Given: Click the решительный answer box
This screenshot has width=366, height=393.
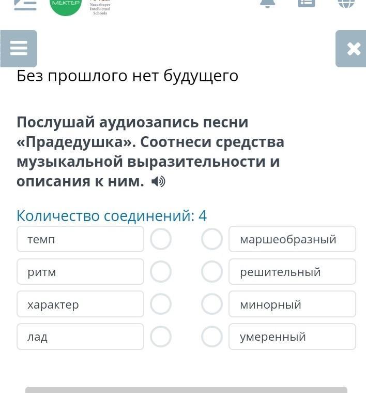Looking at the screenshot, I should tap(292, 272).
